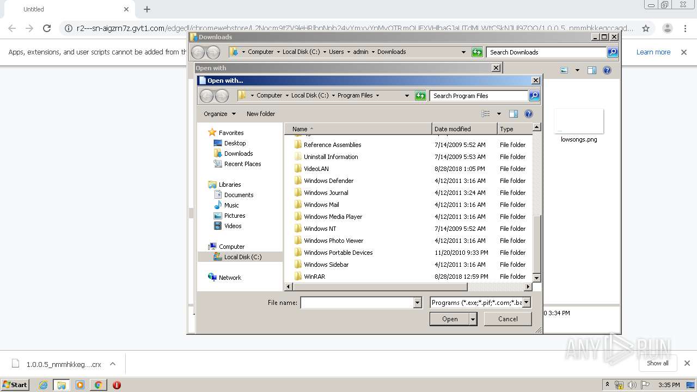Image resolution: width=697 pixels, height=392 pixels.
Task: Change view layout in Open with dialog
Action: [486, 114]
